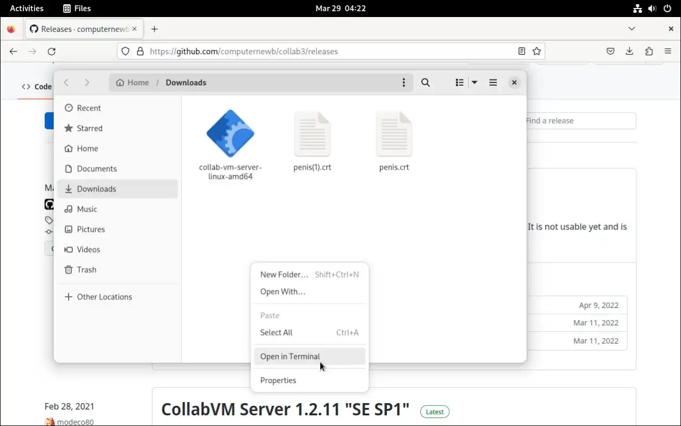Click Firefox back arrow button

[13, 51]
